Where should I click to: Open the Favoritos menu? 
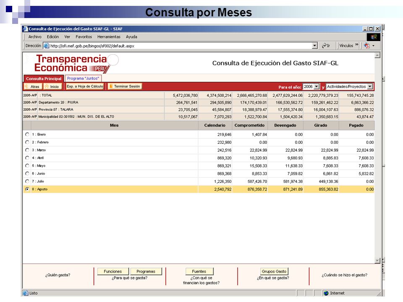pos(84,37)
